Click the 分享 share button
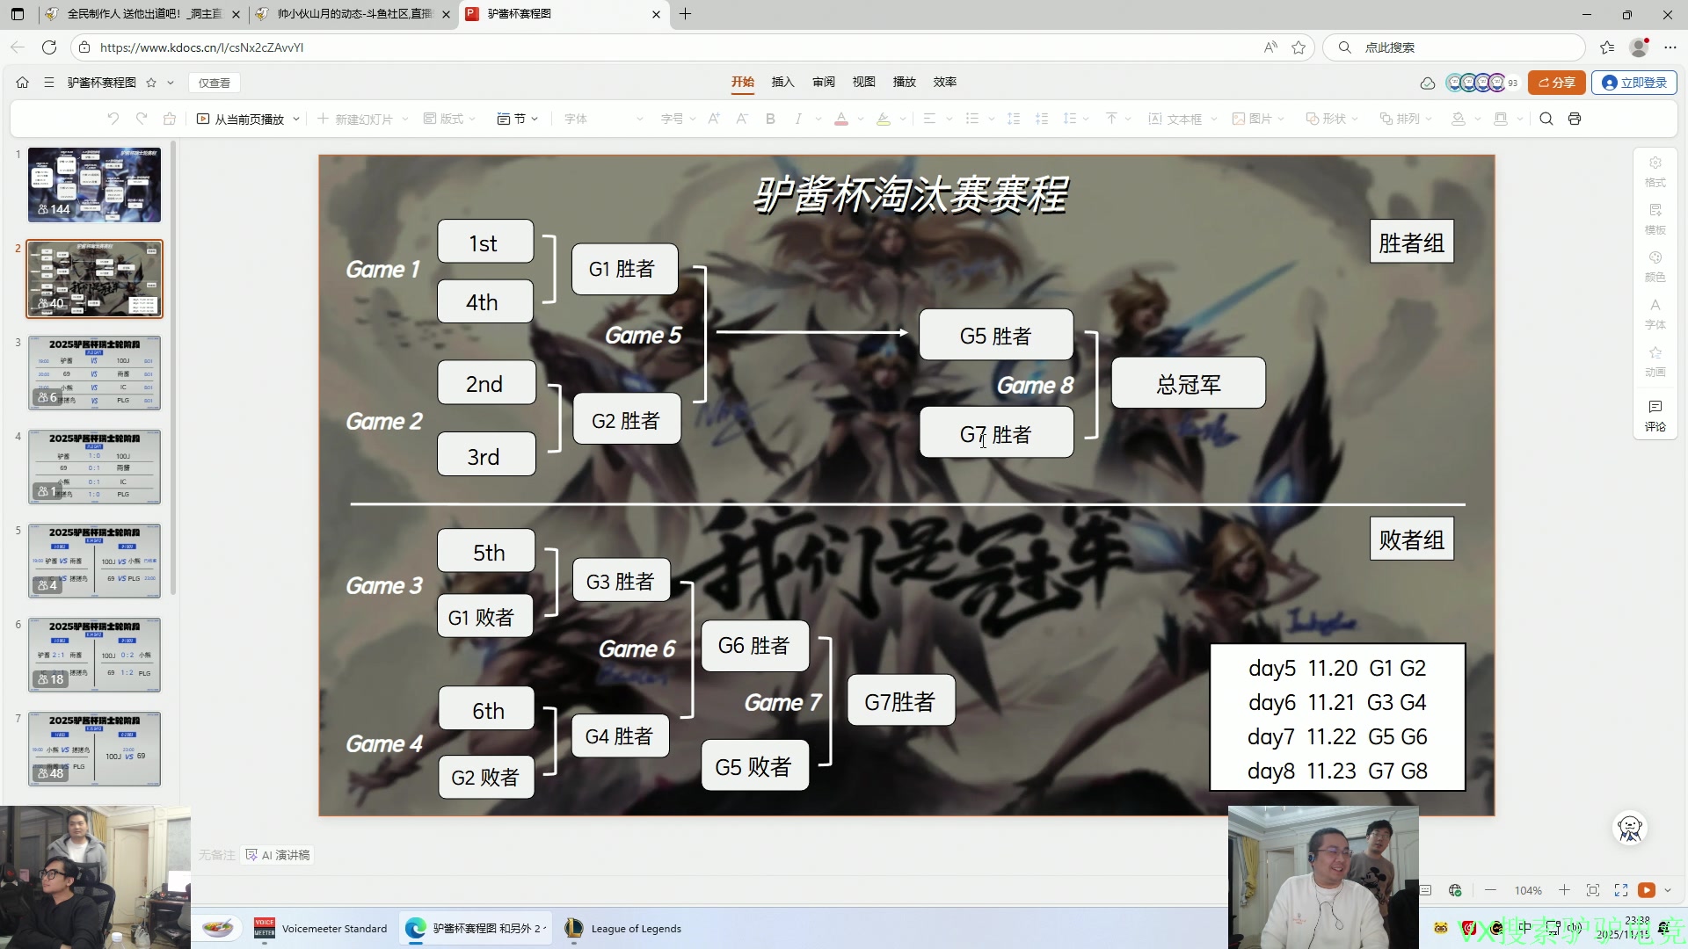The image size is (1688, 949). click(x=1556, y=82)
